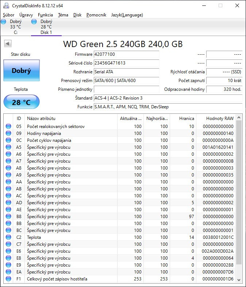This screenshot has height=287, width=246.
Task: Click status orb of attribute BC
Action: [8, 230]
